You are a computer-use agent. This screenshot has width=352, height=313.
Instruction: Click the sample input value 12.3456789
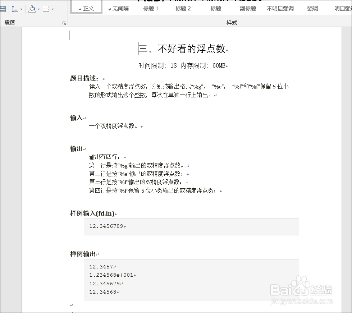106,226
